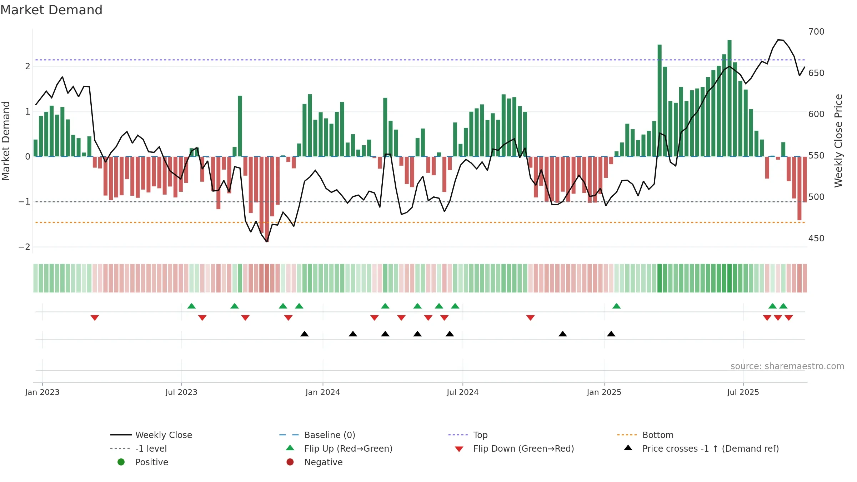Click the 550 price axis value
Viewport: 857px width, 482px height.
coord(816,156)
